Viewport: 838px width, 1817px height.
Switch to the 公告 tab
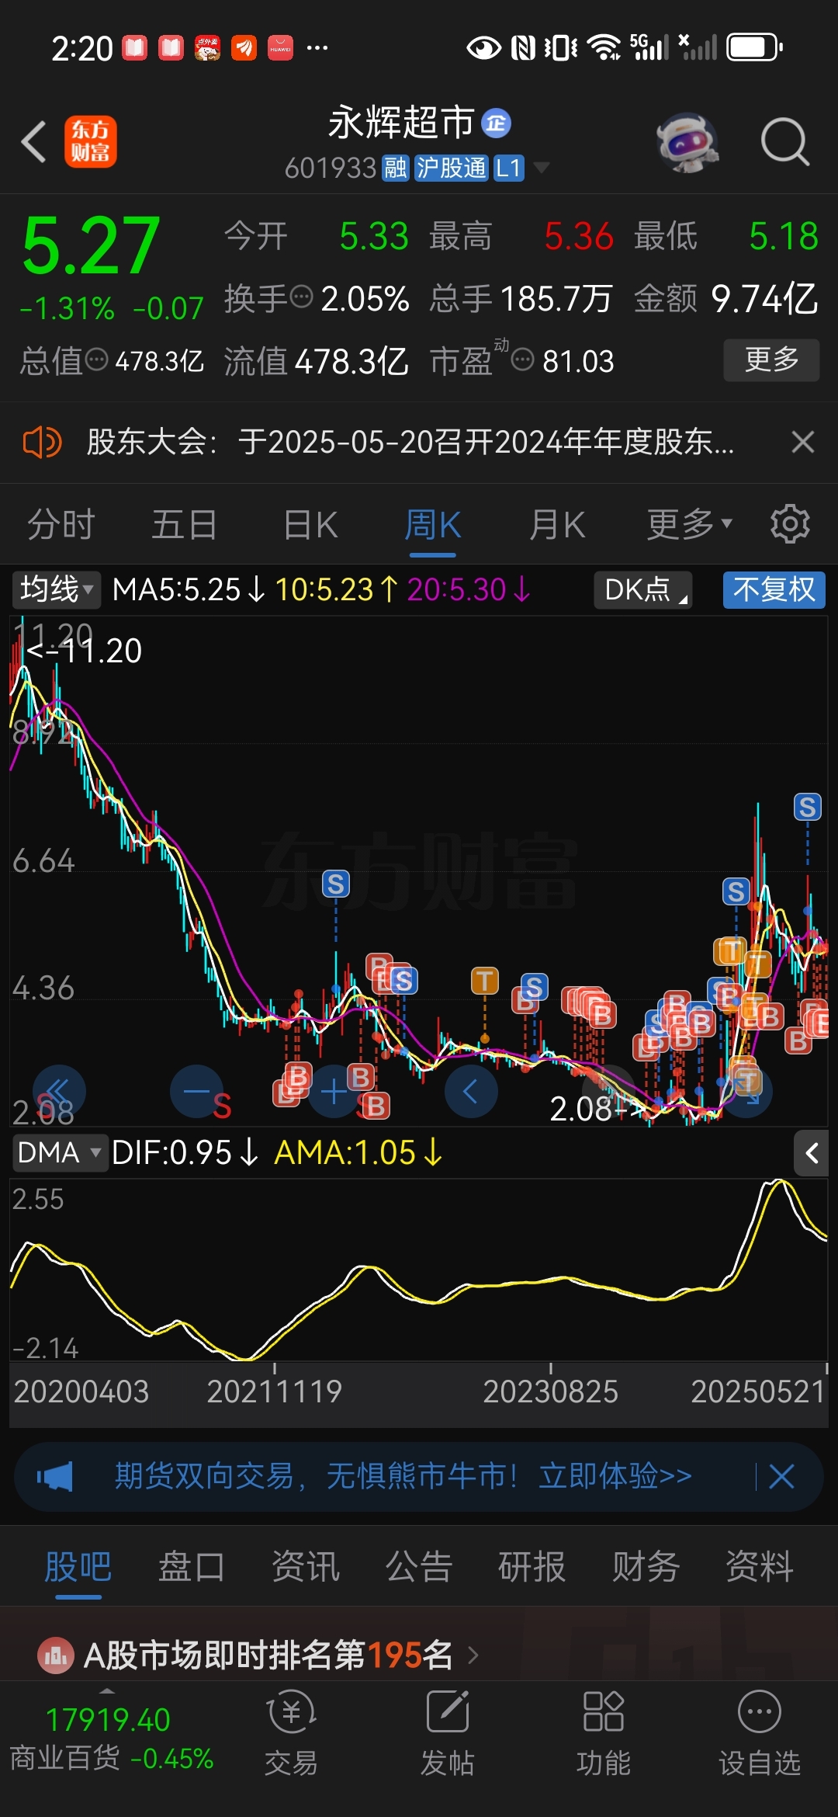click(419, 1566)
